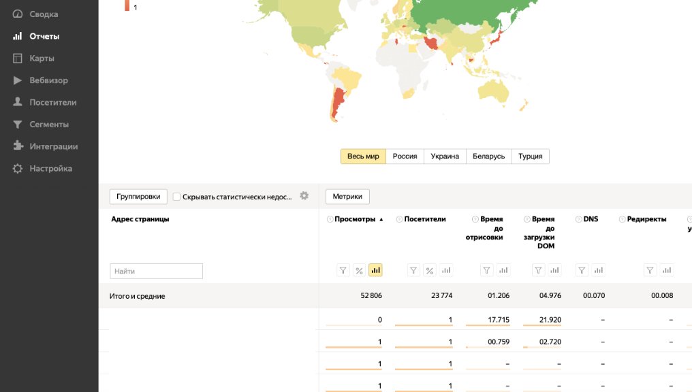
Task: Open the Метрики dropdown
Action: [x=348, y=197]
